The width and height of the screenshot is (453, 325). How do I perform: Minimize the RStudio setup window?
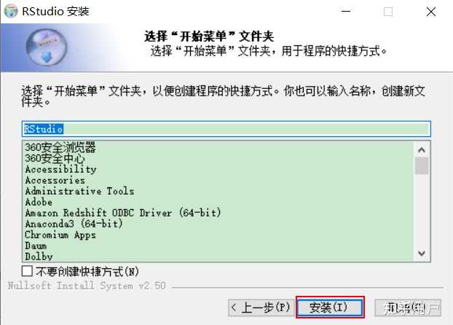(346, 12)
